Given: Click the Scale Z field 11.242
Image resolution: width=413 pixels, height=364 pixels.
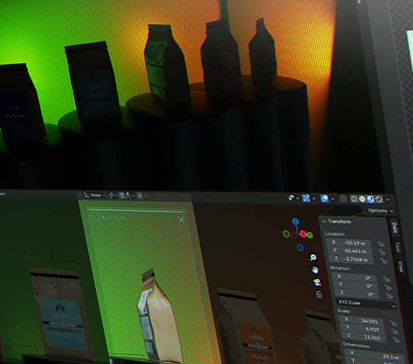Looking at the screenshot, I should [x=364, y=337].
